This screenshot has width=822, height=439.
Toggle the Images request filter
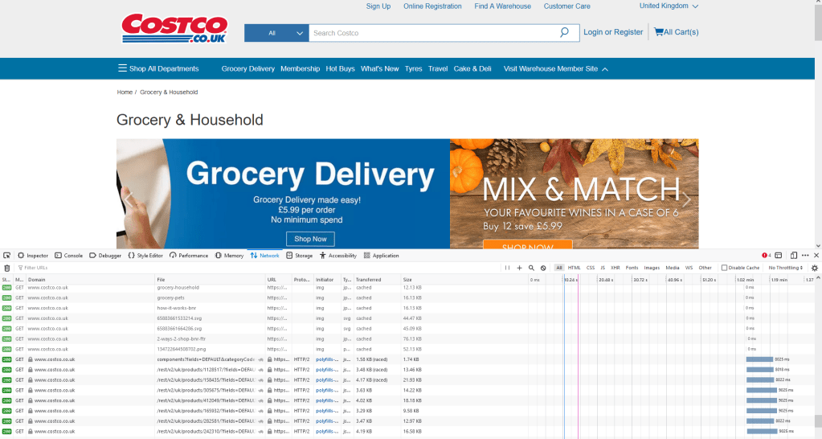click(652, 268)
